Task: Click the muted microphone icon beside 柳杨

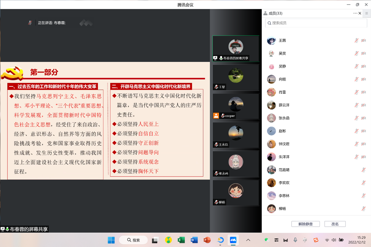Action: [x=363, y=208]
